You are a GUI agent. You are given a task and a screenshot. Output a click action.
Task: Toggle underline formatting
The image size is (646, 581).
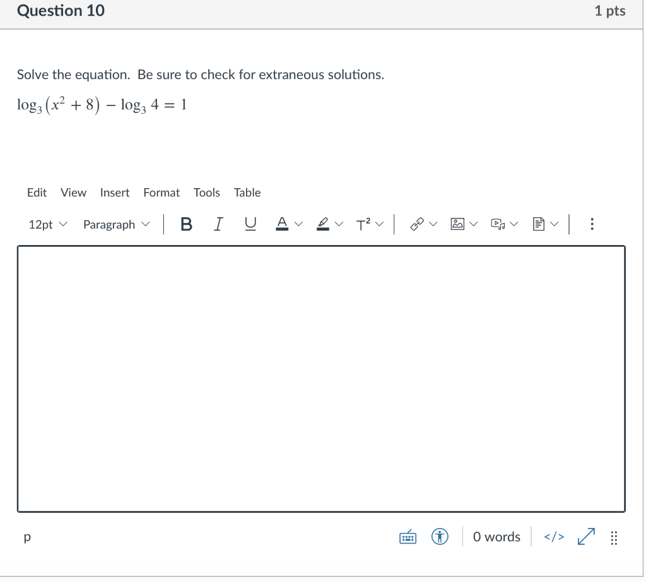coord(250,224)
